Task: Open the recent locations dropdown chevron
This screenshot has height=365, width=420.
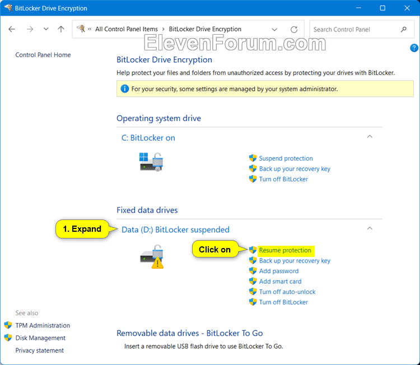Action: [46, 29]
